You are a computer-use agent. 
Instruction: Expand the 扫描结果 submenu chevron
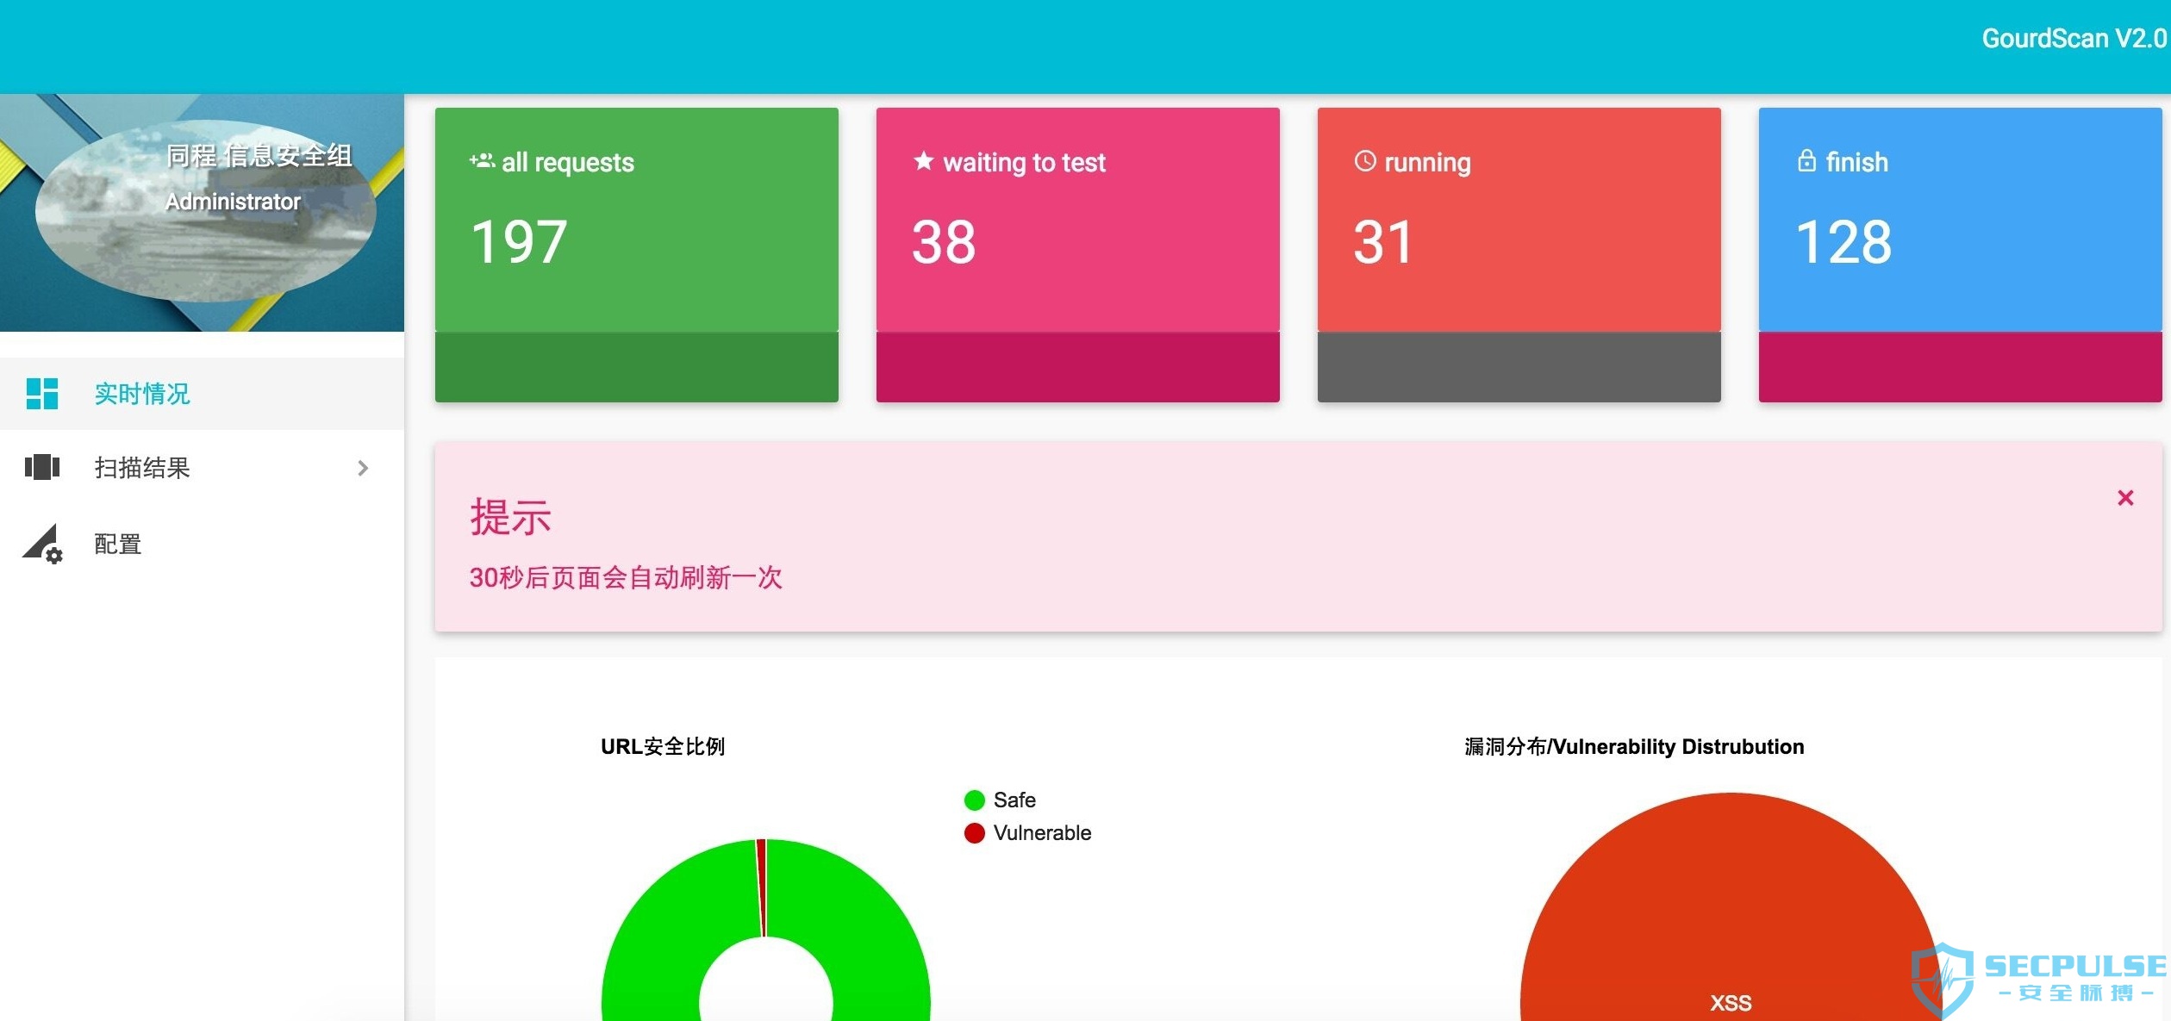363,468
